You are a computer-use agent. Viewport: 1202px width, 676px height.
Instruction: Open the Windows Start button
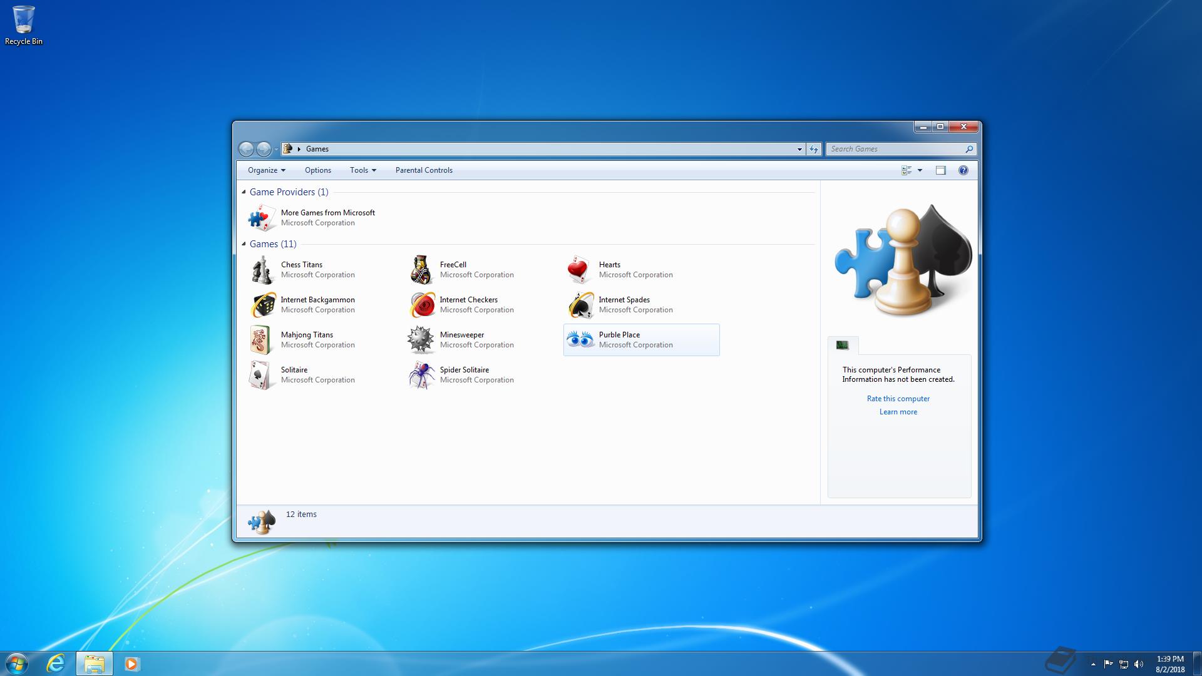pyautogui.click(x=17, y=663)
